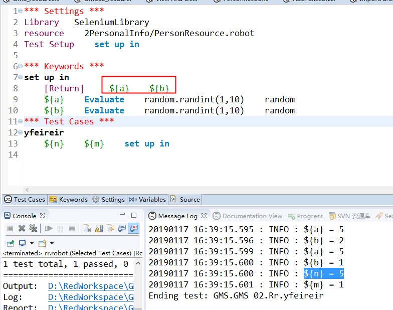This screenshot has height=310, width=393.
Task: Toggle Show Console When Standard Error Changes
Action: pos(133,229)
